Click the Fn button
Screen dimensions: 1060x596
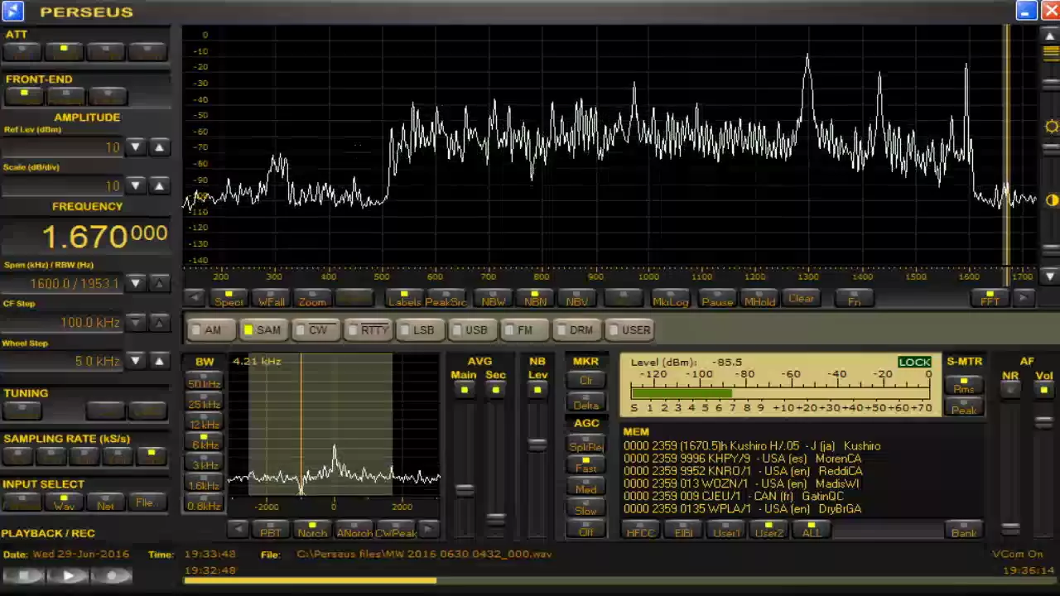click(854, 299)
